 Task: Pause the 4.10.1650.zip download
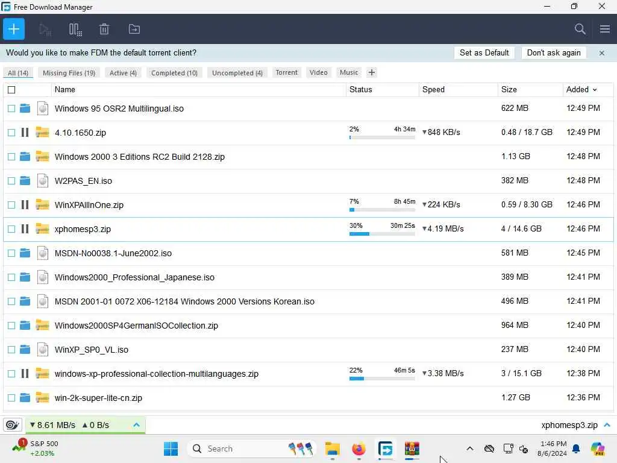25,132
